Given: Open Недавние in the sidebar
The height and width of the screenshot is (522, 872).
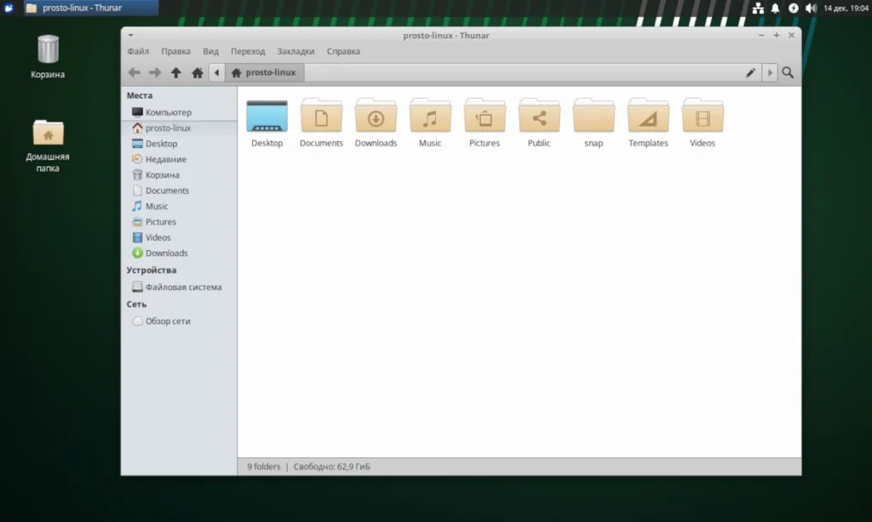Looking at the screenshot, I should pyautogui.click(x=179, y=159).
